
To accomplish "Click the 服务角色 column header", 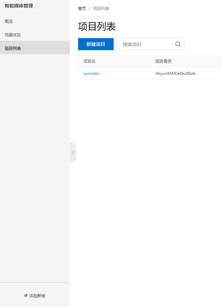I will (x=163, y=61).
